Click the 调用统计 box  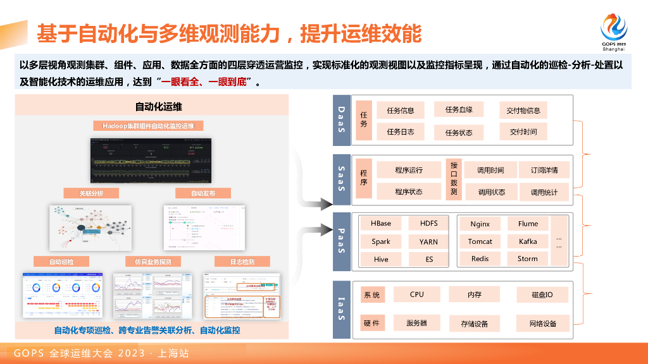coord(544,192)
